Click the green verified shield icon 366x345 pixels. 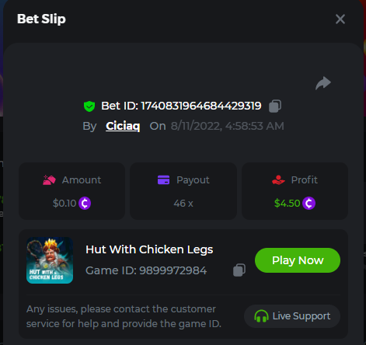tap(89, 106)
